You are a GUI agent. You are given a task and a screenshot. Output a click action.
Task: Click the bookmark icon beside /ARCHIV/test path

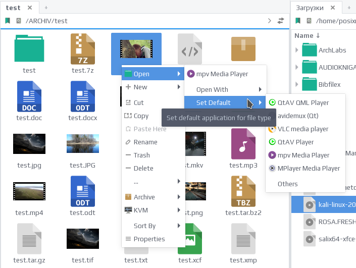click(8, 21)
